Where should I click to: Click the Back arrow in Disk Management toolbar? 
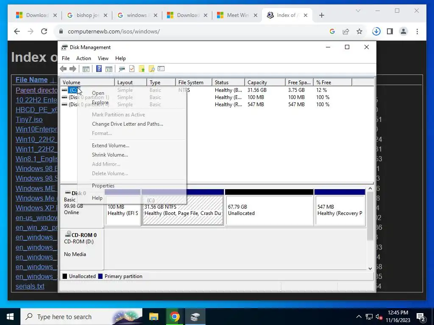coord(63,69)
